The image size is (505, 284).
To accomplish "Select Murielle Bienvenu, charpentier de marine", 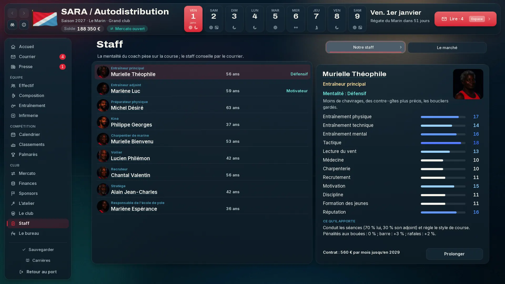I will [x=202, y=139].
